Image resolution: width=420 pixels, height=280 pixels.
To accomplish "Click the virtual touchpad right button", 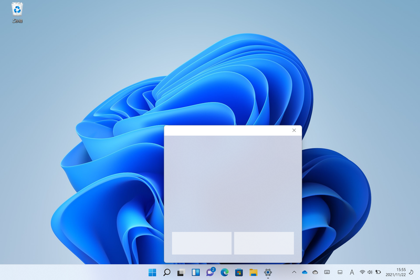I will tap(264, 243).
